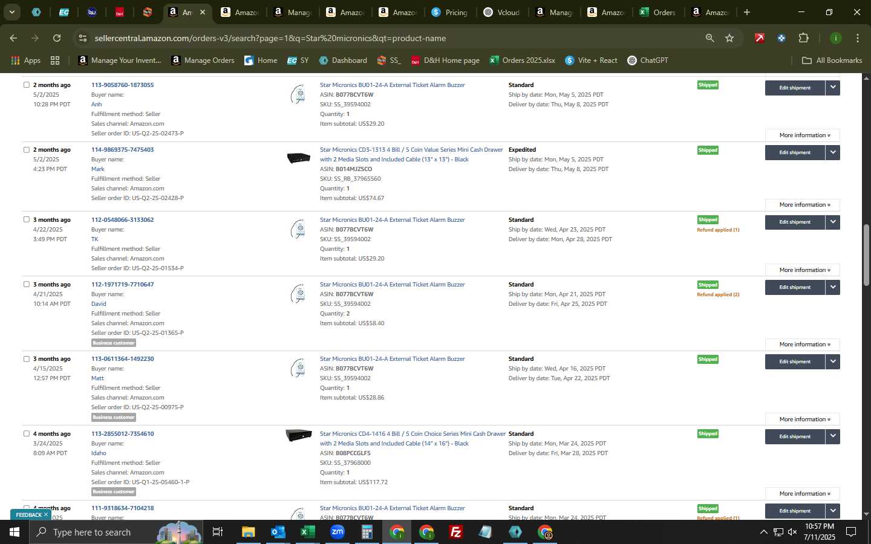Select checkbox for order 113-2855012-7354610
Screen dimensions: 871x544
tap(26, 433)
